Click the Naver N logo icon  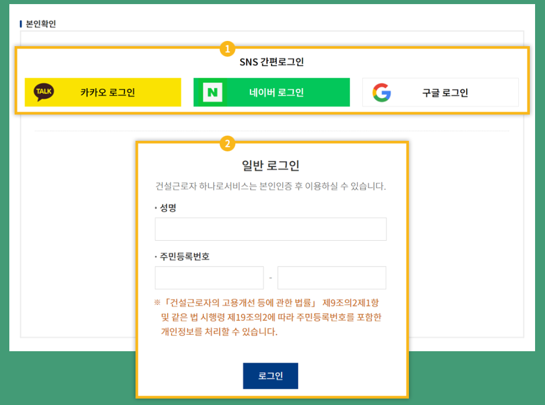coord(213,92)
